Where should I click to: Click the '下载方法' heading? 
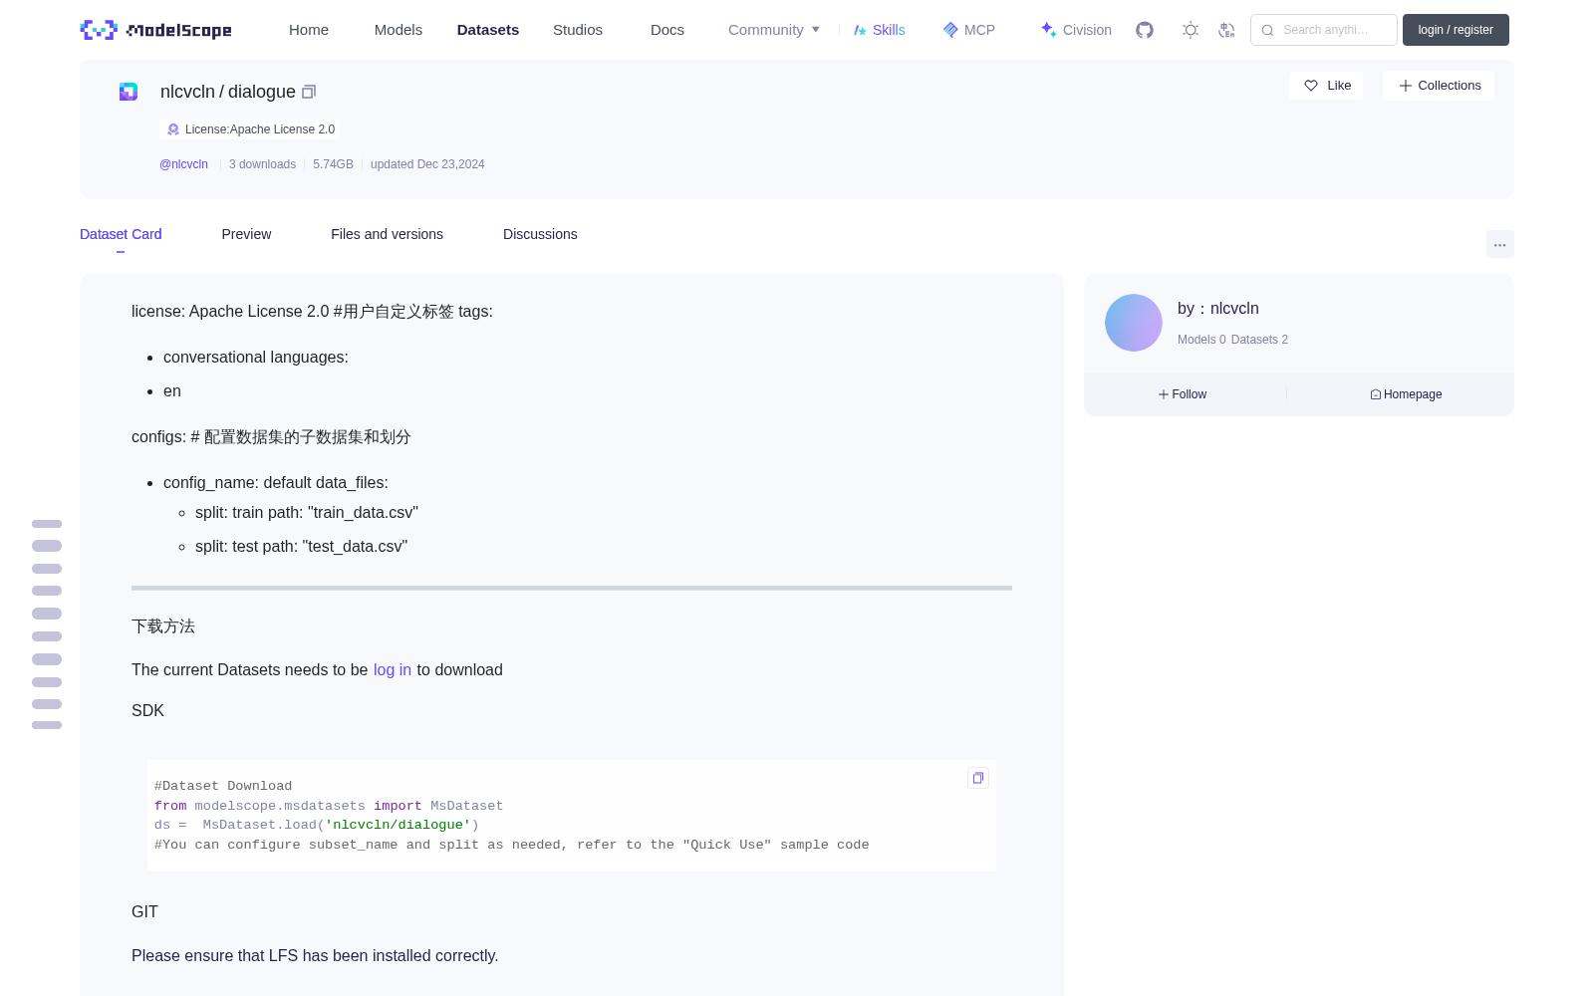point(163,626)
